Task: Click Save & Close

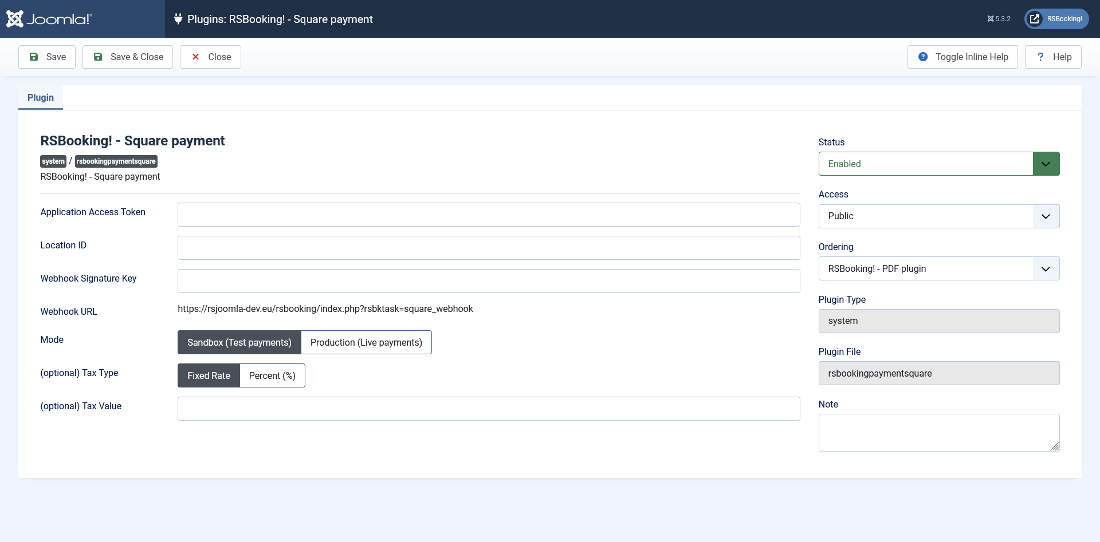Action: pyautogui.click(x=128, y=57)
